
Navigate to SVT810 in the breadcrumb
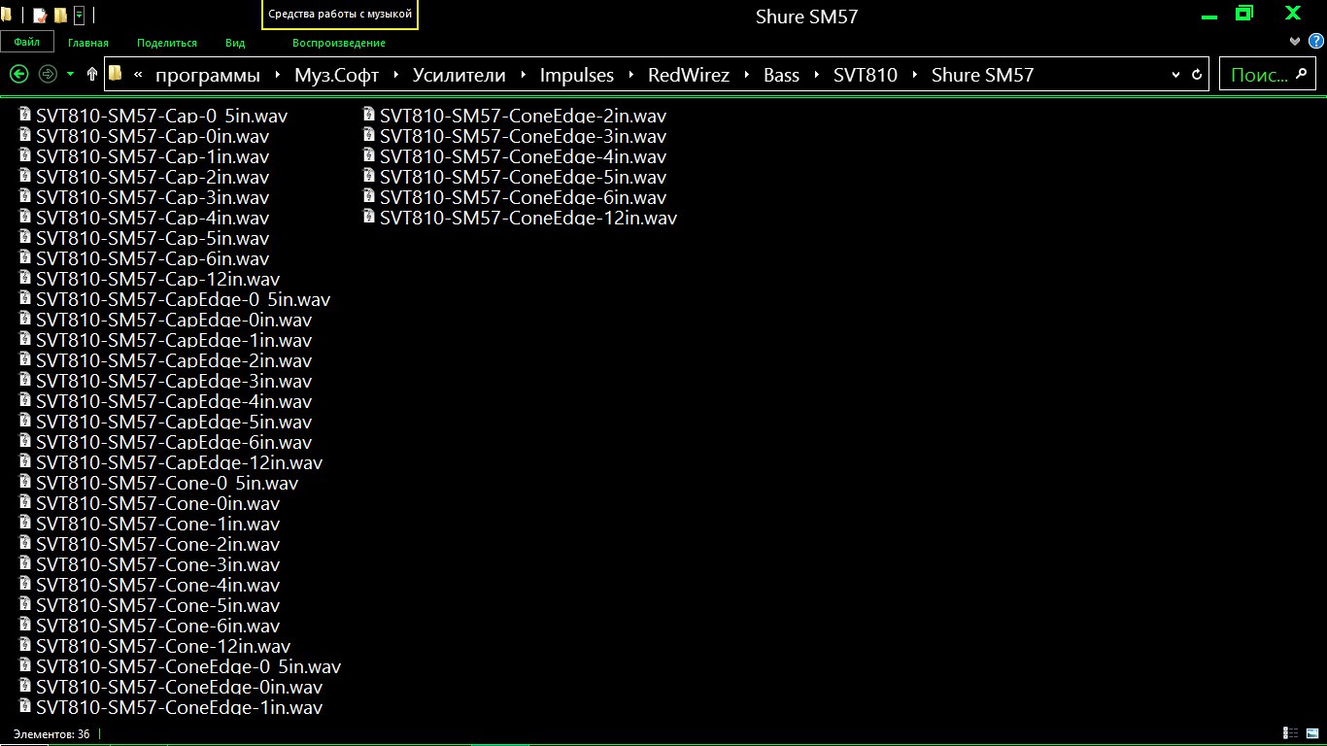pyautogui.click(x=866, y=75)
